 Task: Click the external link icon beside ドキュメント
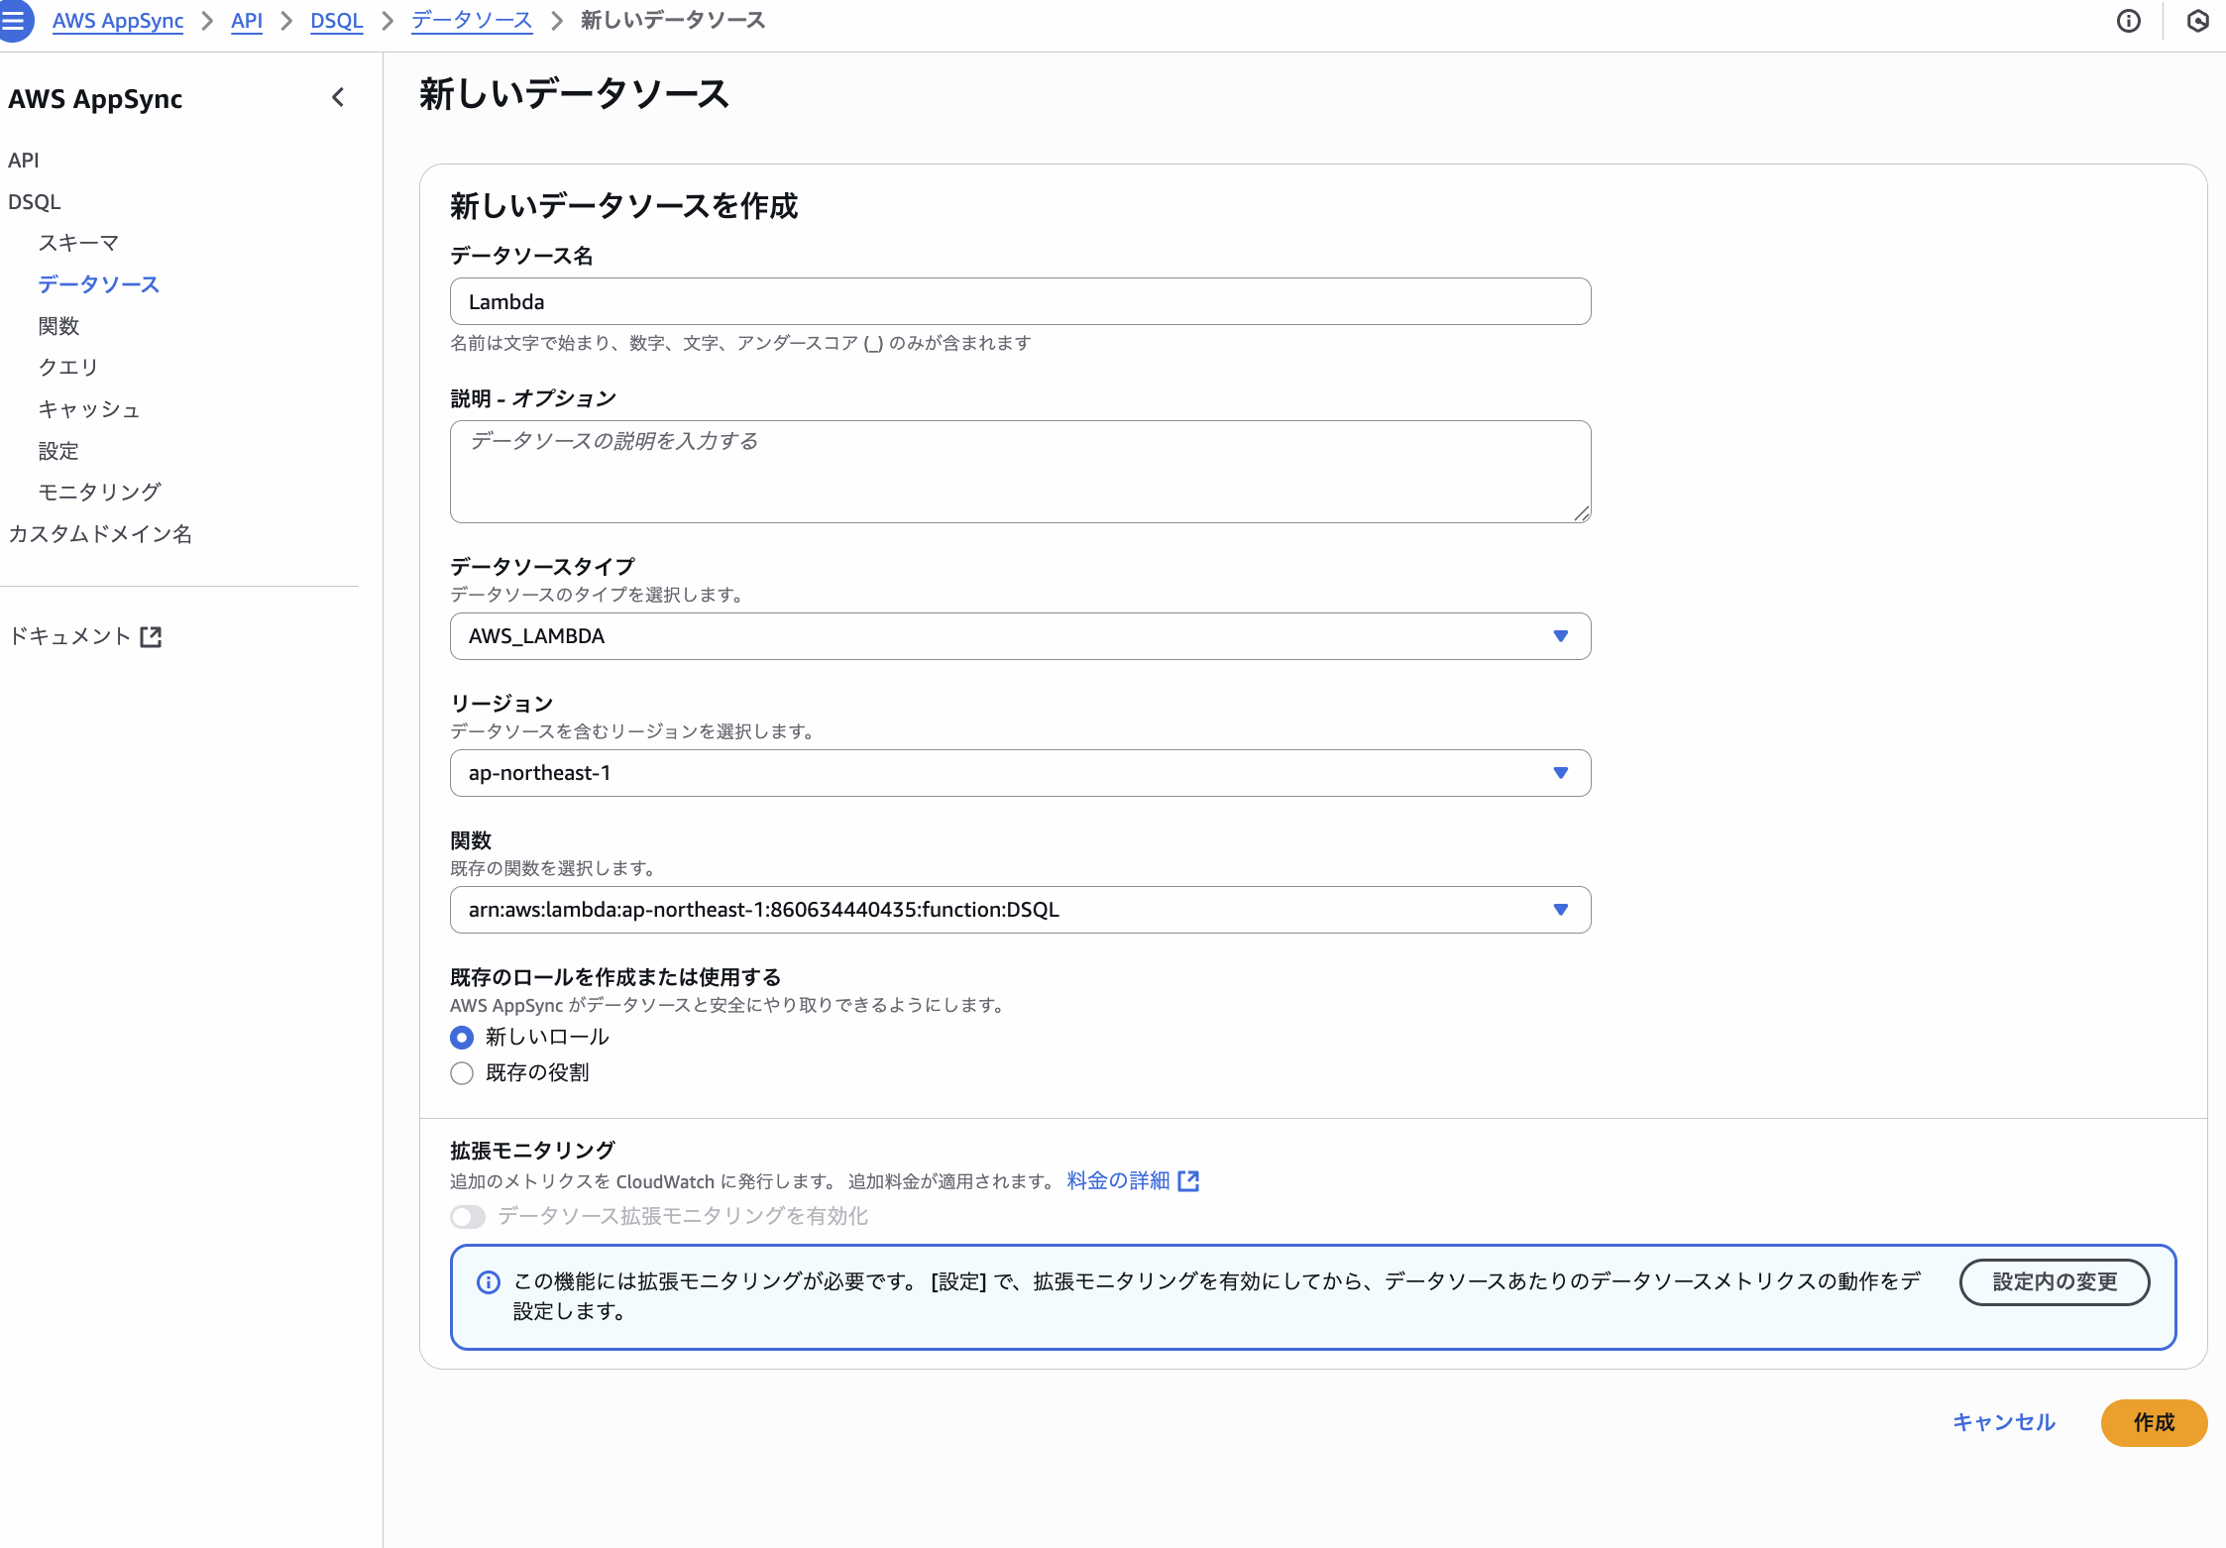151,636
